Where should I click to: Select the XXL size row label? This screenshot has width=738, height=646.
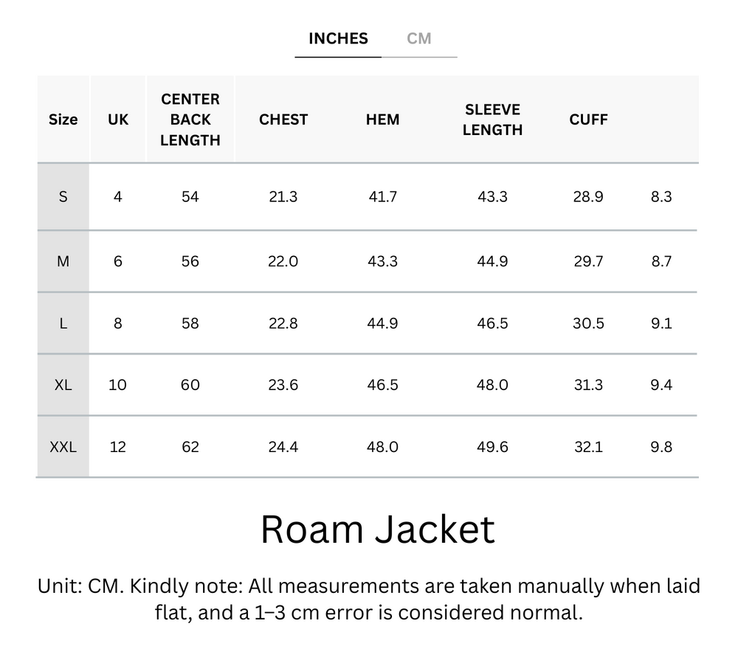tap(63, 446)
